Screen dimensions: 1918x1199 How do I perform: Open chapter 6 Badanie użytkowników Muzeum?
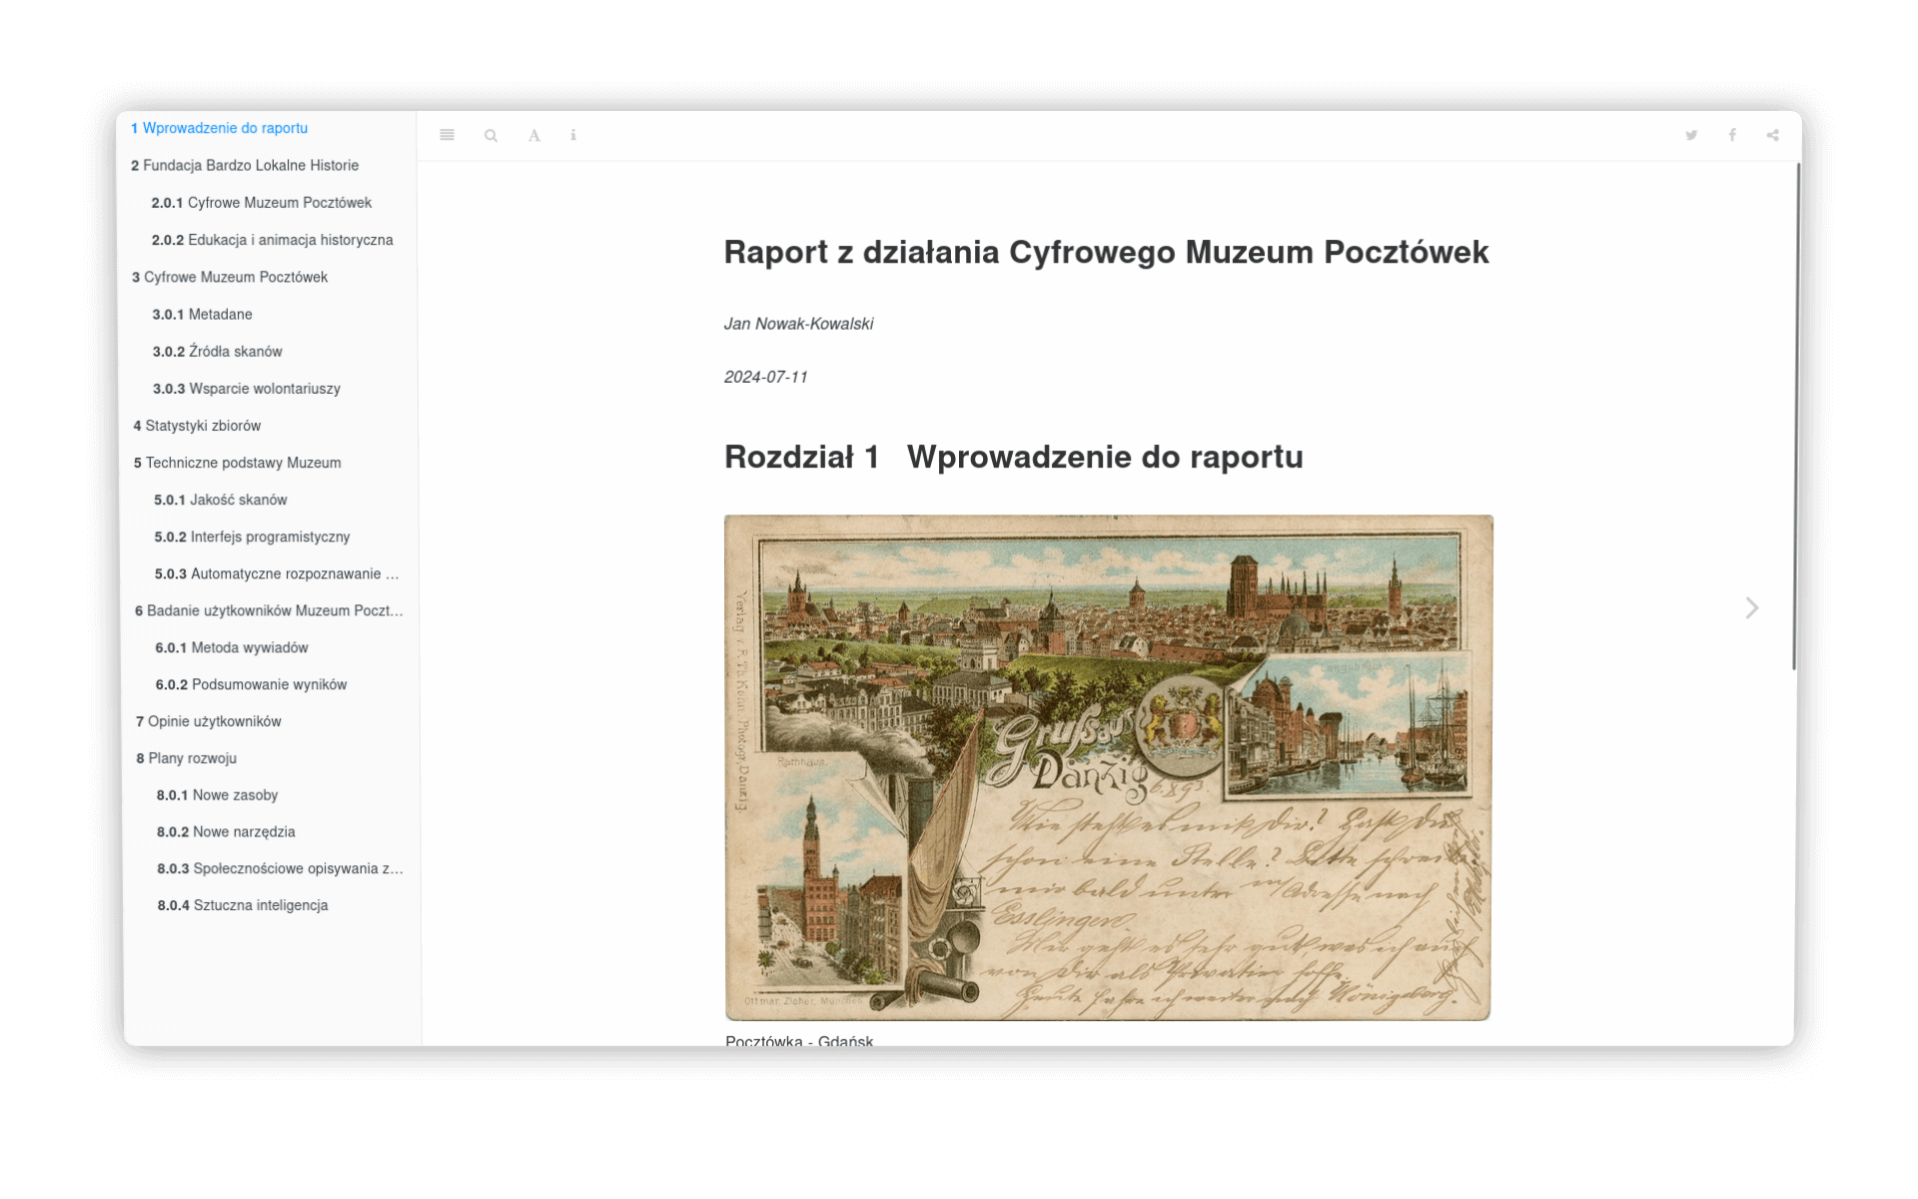click(x=269, y=610)
